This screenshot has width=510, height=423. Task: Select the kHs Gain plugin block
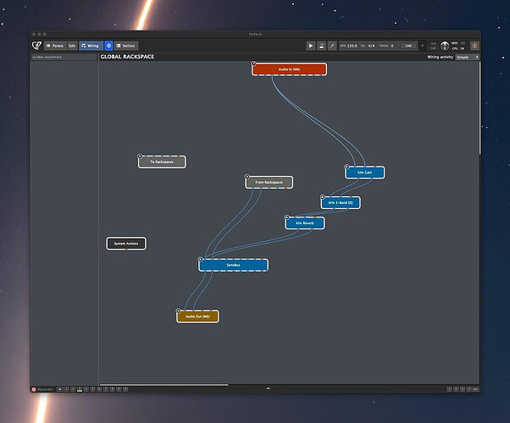(x=364, y=173)
